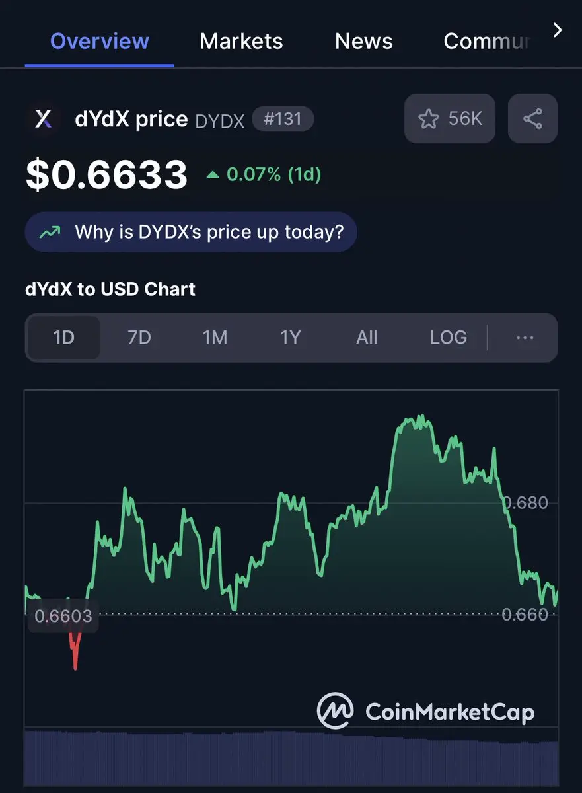Show the All time chart range
This screenshot has height=793, width=582.
[x=367, y=338]
